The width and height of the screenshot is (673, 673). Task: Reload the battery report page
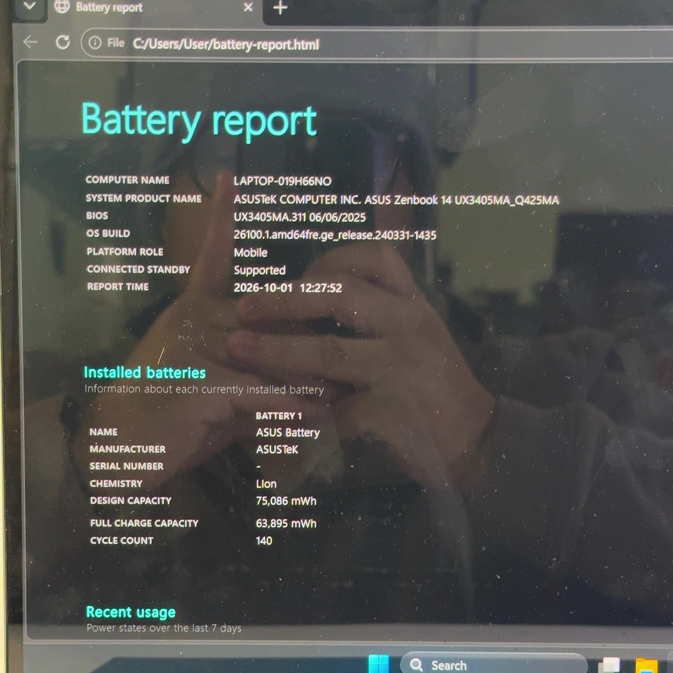pos(63,43)
